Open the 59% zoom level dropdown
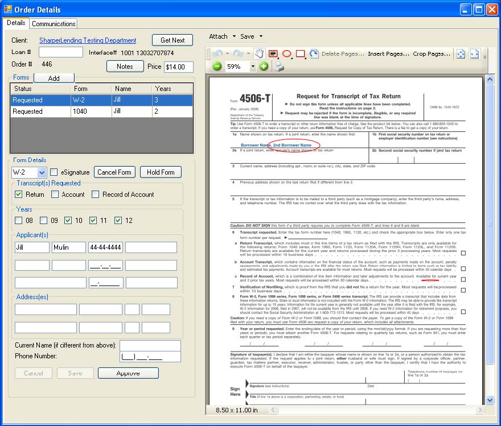The image size is (501, 426). click(x=253, y=67)
